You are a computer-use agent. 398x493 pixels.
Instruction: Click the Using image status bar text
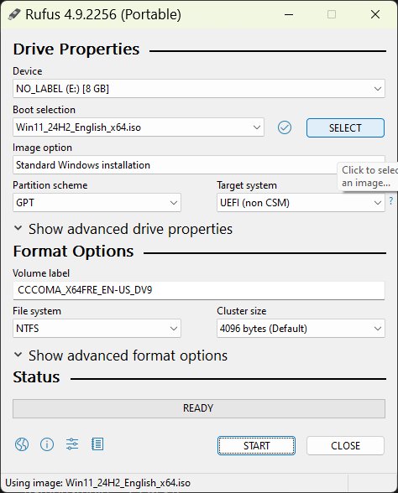point(98,483)
